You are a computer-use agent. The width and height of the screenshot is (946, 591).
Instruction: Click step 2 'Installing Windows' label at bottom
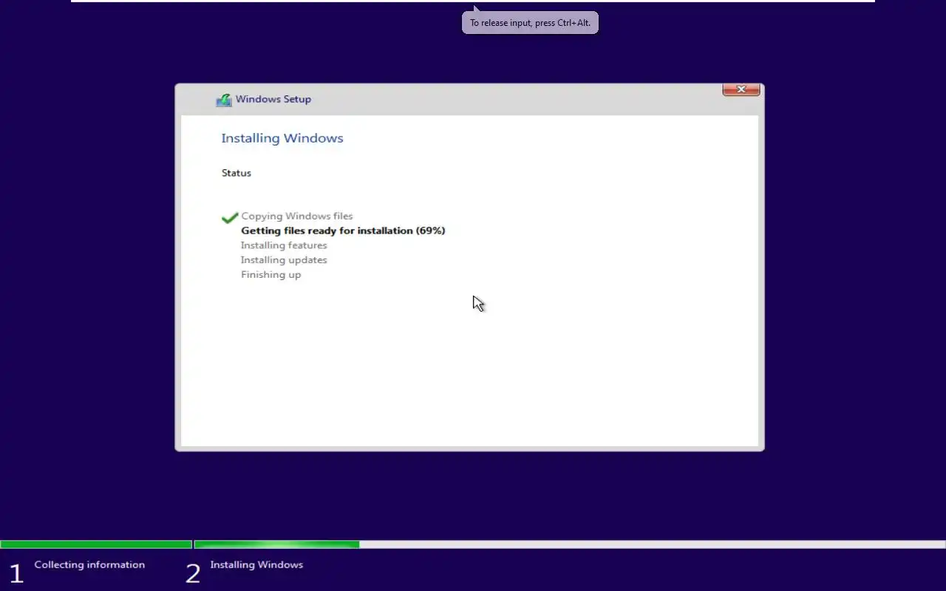(256, 564)
